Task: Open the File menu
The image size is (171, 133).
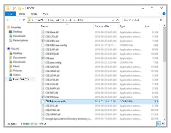Action: tap(10, 14)
